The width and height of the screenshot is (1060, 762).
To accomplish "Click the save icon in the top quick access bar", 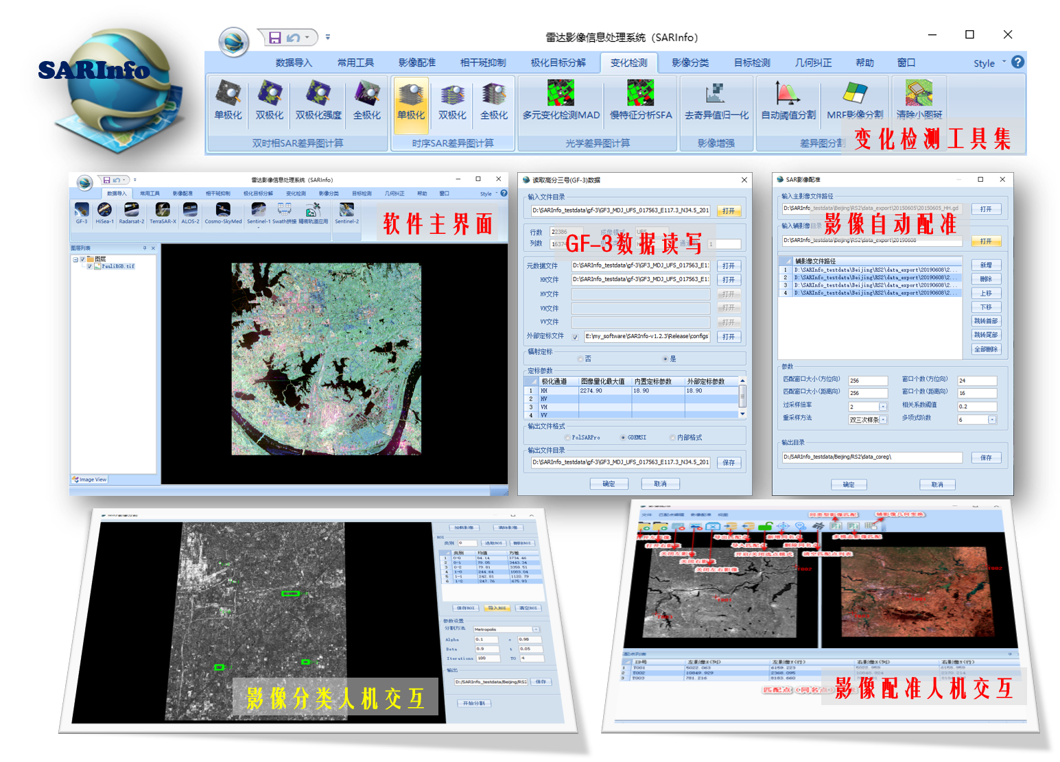I will pyautogui.click(x=275, y=37).
